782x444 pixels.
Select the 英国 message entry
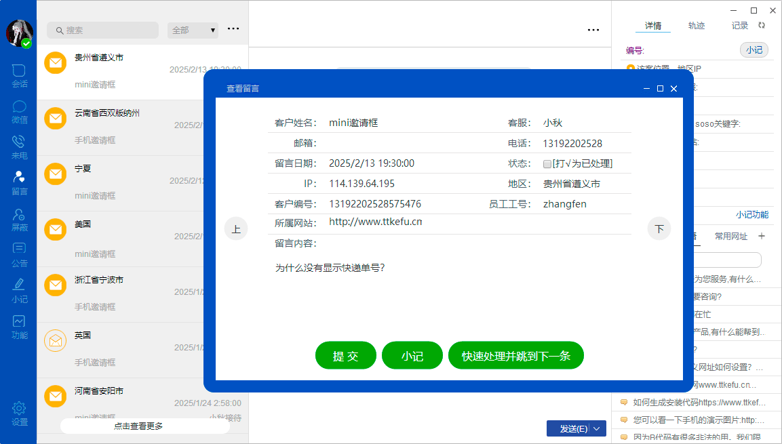pos(121,350)
